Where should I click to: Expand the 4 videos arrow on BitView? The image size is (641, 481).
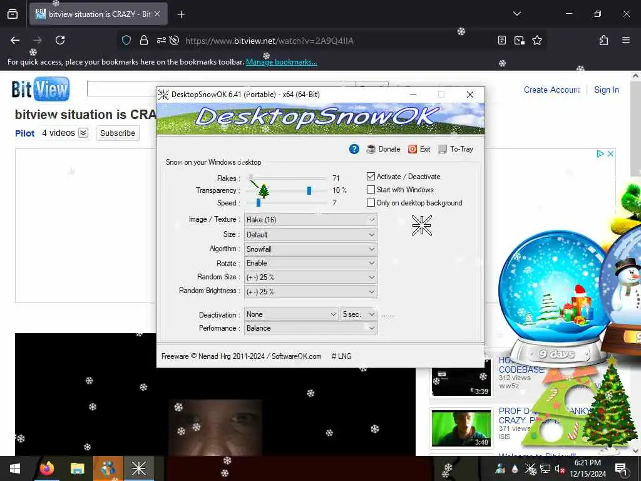[83, 133]
